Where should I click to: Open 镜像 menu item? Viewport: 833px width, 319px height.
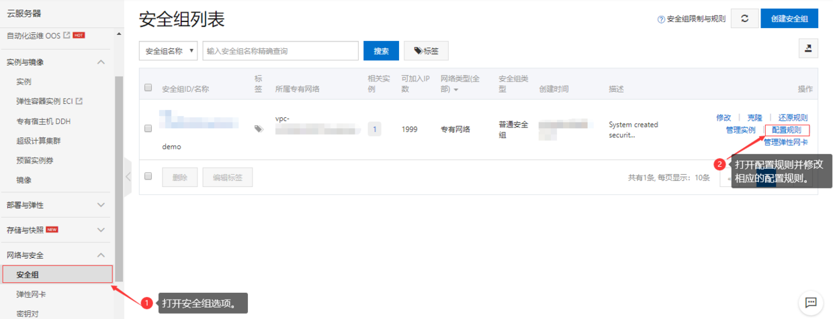click(24, 180)
